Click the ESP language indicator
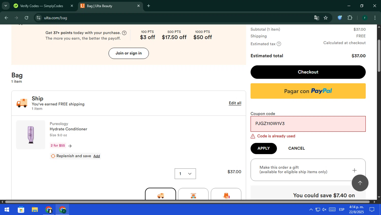381x215 pixels. point(342,210)
